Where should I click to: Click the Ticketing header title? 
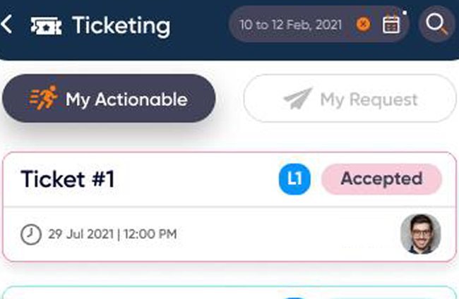click(x=121, y=25)
